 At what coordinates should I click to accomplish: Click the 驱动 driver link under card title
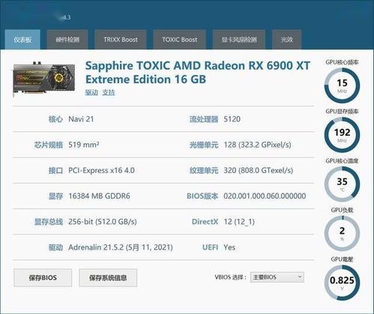pos(91,92)
